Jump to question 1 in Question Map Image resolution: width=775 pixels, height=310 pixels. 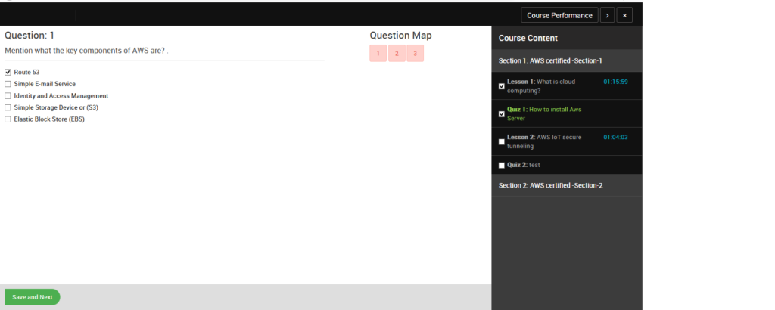[x=378, y=54]
